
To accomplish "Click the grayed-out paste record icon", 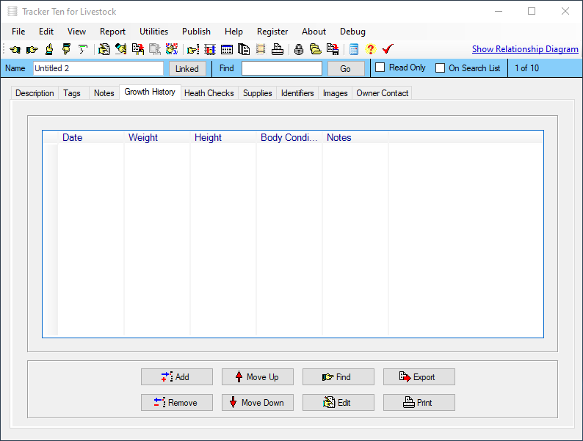I will pos(155,49).
